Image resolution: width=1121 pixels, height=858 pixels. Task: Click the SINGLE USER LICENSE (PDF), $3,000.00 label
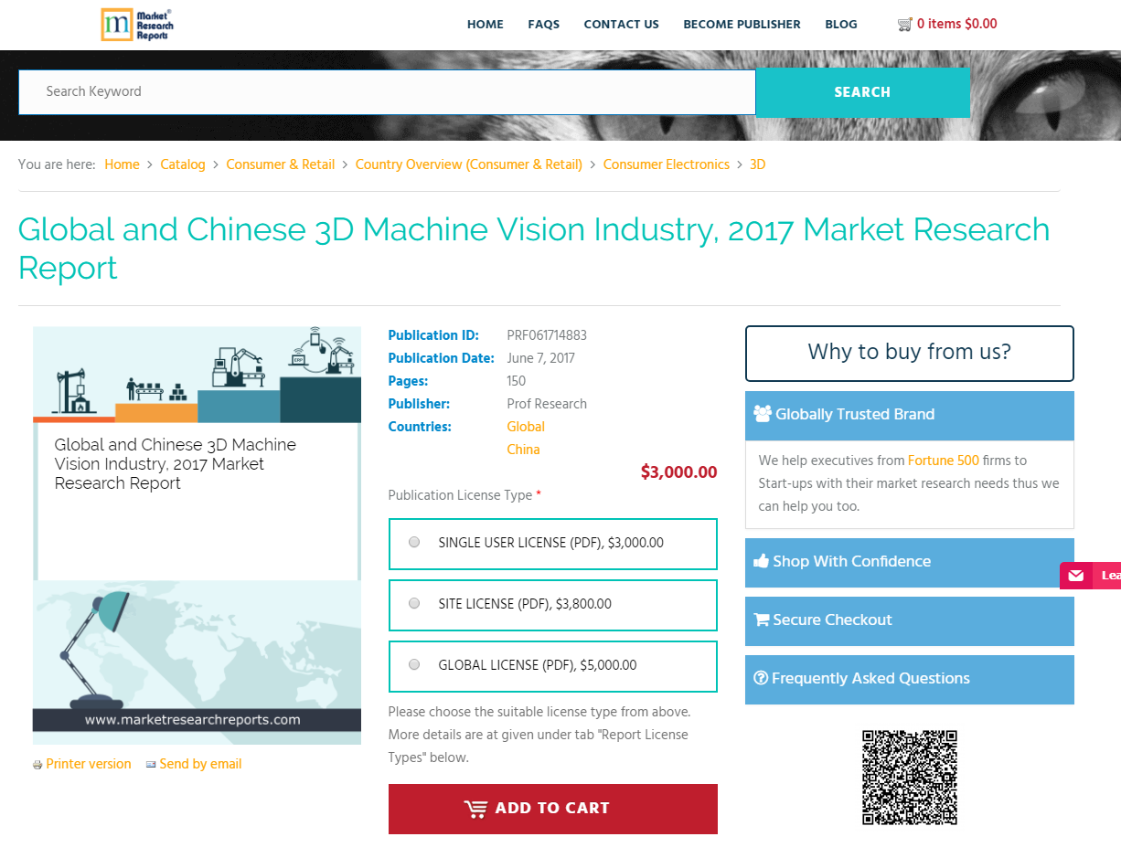(x=551, y=543)
